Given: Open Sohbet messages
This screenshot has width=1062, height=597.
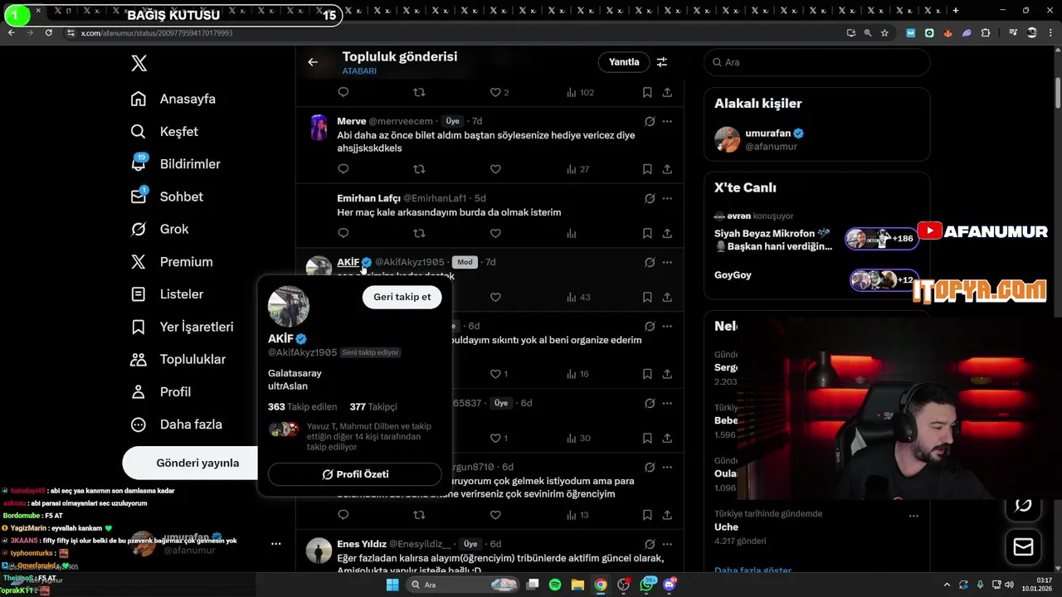Looking at the screenshot, I should point(167,197).
